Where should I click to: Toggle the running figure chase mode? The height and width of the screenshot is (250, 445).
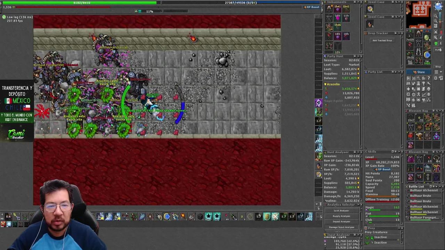[x=441, y=38]
